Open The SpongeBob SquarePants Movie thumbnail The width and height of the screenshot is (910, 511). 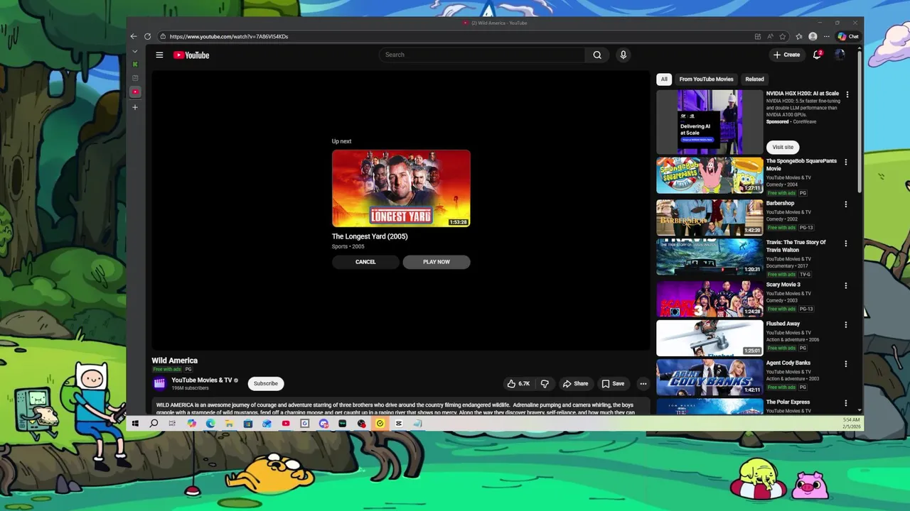710,175
